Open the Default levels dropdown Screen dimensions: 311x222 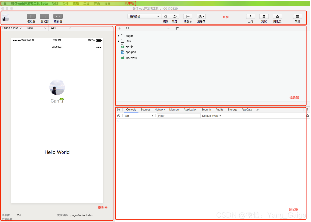point(212,116)
